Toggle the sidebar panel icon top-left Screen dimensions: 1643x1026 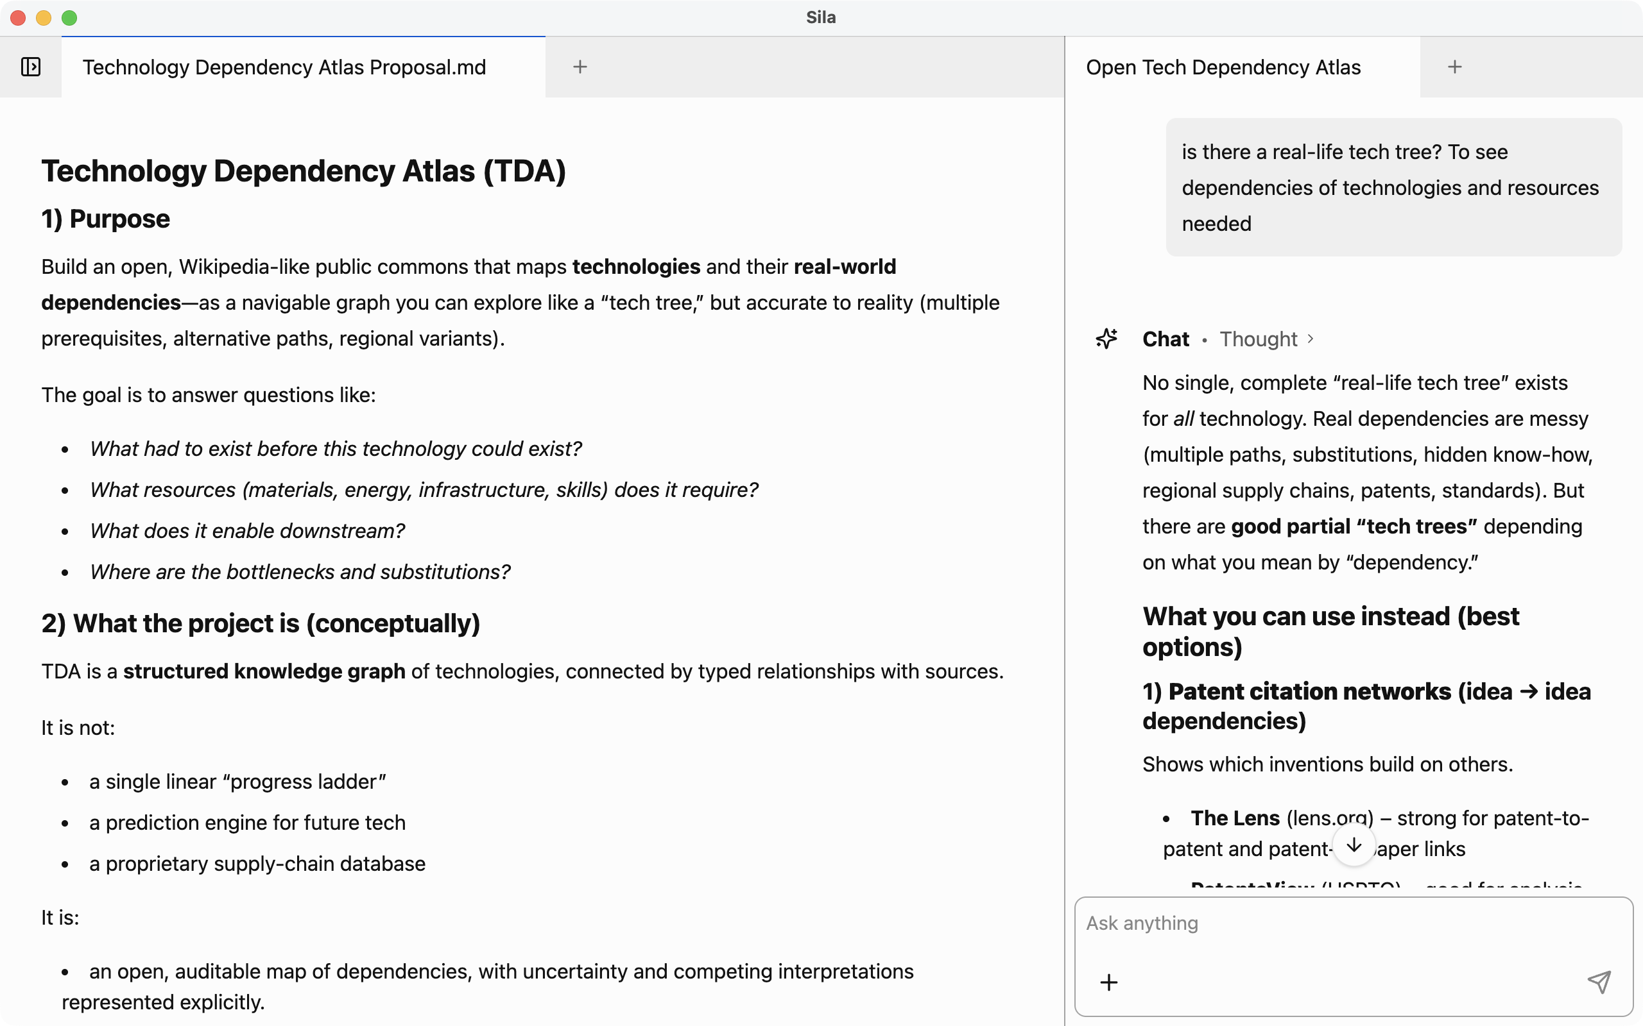click(31, 67)
